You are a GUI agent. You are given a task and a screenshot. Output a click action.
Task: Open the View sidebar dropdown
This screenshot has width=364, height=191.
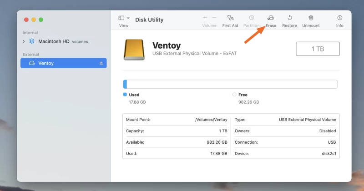tap(124, 18)
